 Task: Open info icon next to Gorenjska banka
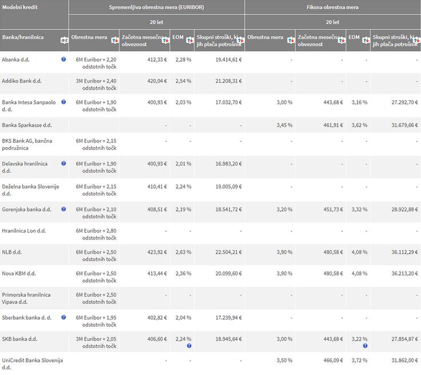(63, 209)
